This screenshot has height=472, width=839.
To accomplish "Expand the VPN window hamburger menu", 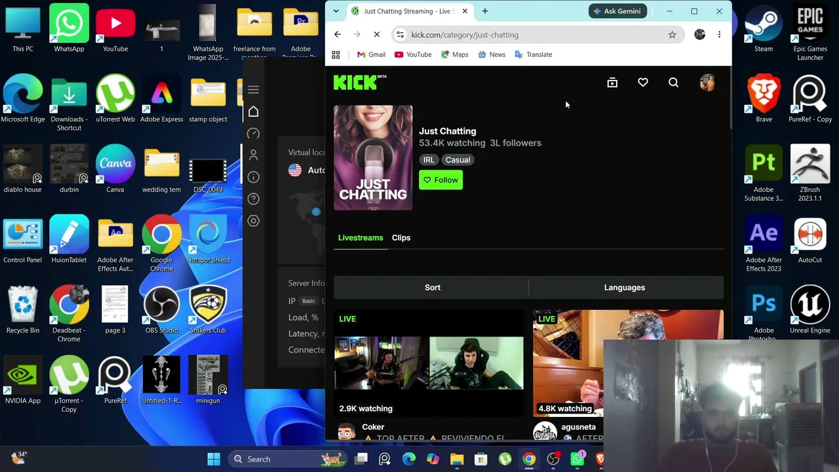I will pyautogui.click(x=254, y=89).
